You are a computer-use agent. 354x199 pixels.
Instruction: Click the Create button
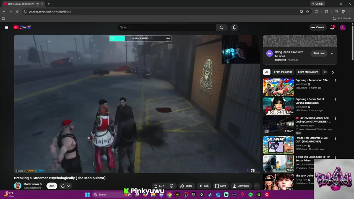(x=317, y=27)
